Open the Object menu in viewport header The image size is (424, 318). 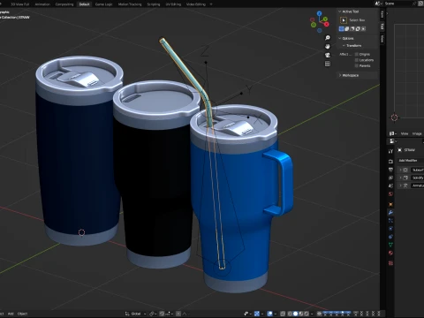tap(22, 314)
